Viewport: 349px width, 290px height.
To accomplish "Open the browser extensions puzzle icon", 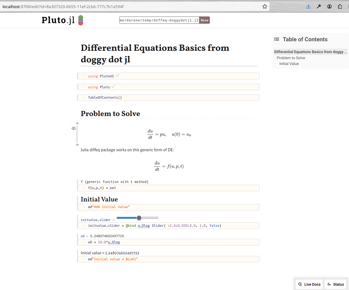I will tap(340, 6).
